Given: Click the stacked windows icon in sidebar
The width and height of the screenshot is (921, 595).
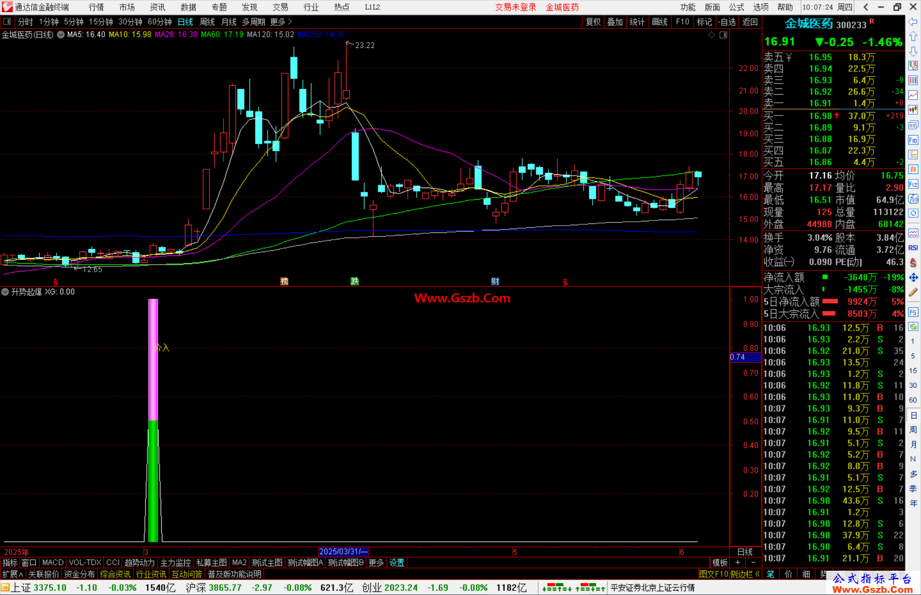Looking at the screenshot, I should pyautogui.click(x=913, y=125).
